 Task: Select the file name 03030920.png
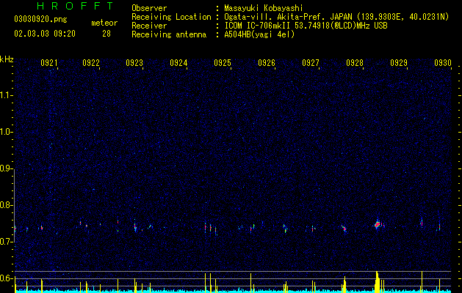[40, 19]
